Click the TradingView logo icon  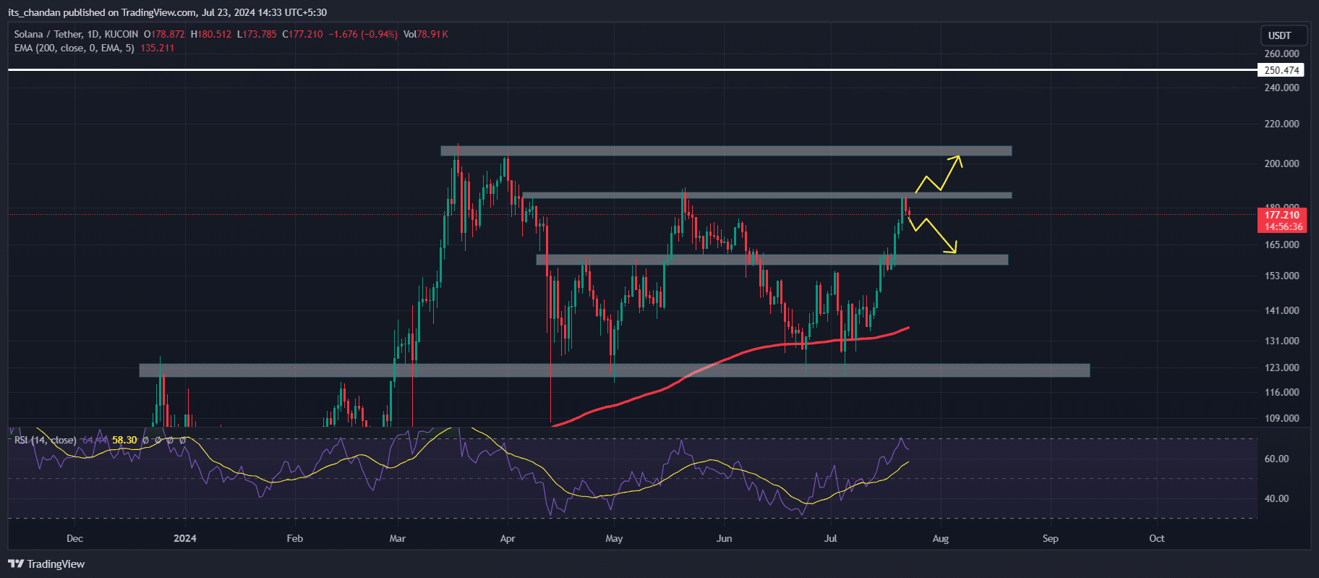point(16,564)
